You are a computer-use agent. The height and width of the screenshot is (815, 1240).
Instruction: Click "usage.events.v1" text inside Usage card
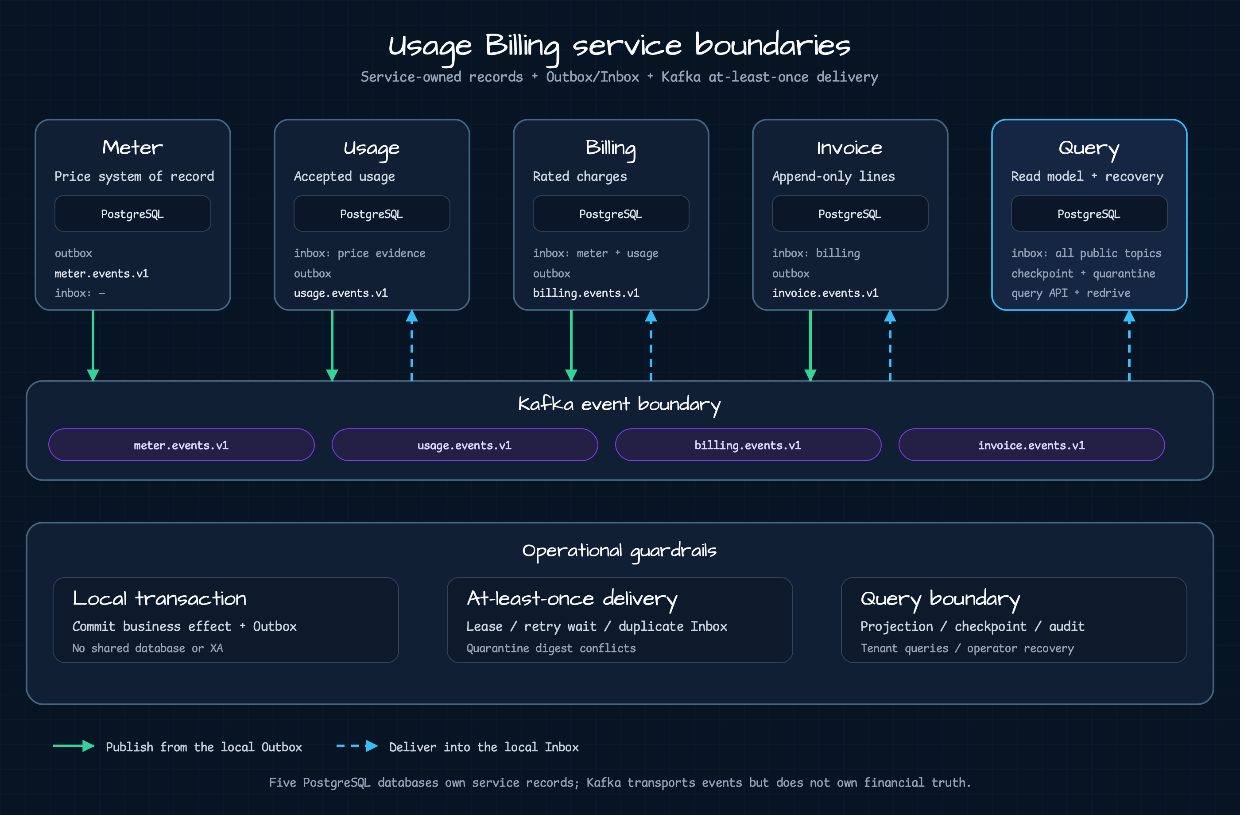(x=341, y=293)
